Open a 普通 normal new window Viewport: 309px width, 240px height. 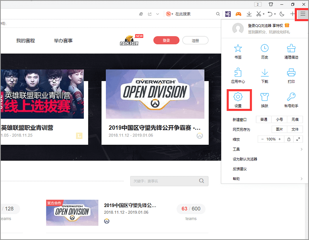tap(264, 120)
